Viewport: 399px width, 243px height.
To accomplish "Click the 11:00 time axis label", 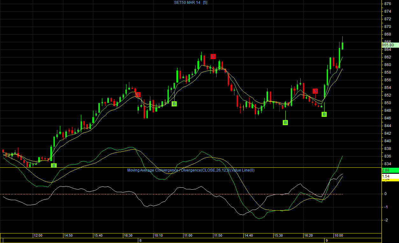I will pos(188,236).
